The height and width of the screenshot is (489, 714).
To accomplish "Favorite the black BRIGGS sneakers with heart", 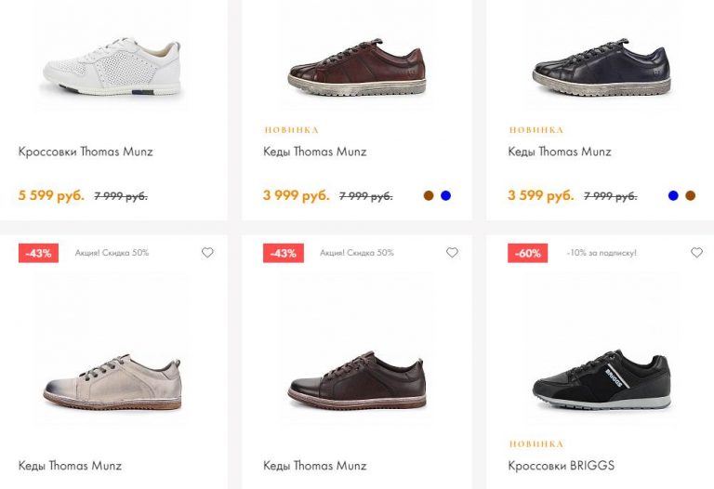I will pyautogui.click(x=696, y=253).
